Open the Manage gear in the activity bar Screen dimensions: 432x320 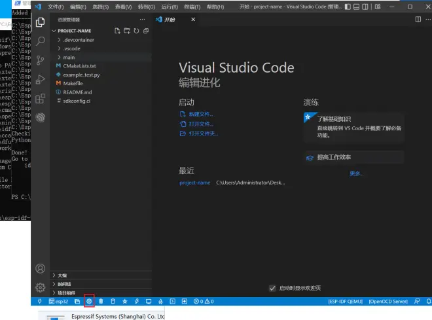40,287
